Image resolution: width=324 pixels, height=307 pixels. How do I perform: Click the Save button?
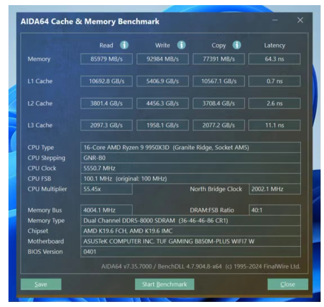(41, 284)
